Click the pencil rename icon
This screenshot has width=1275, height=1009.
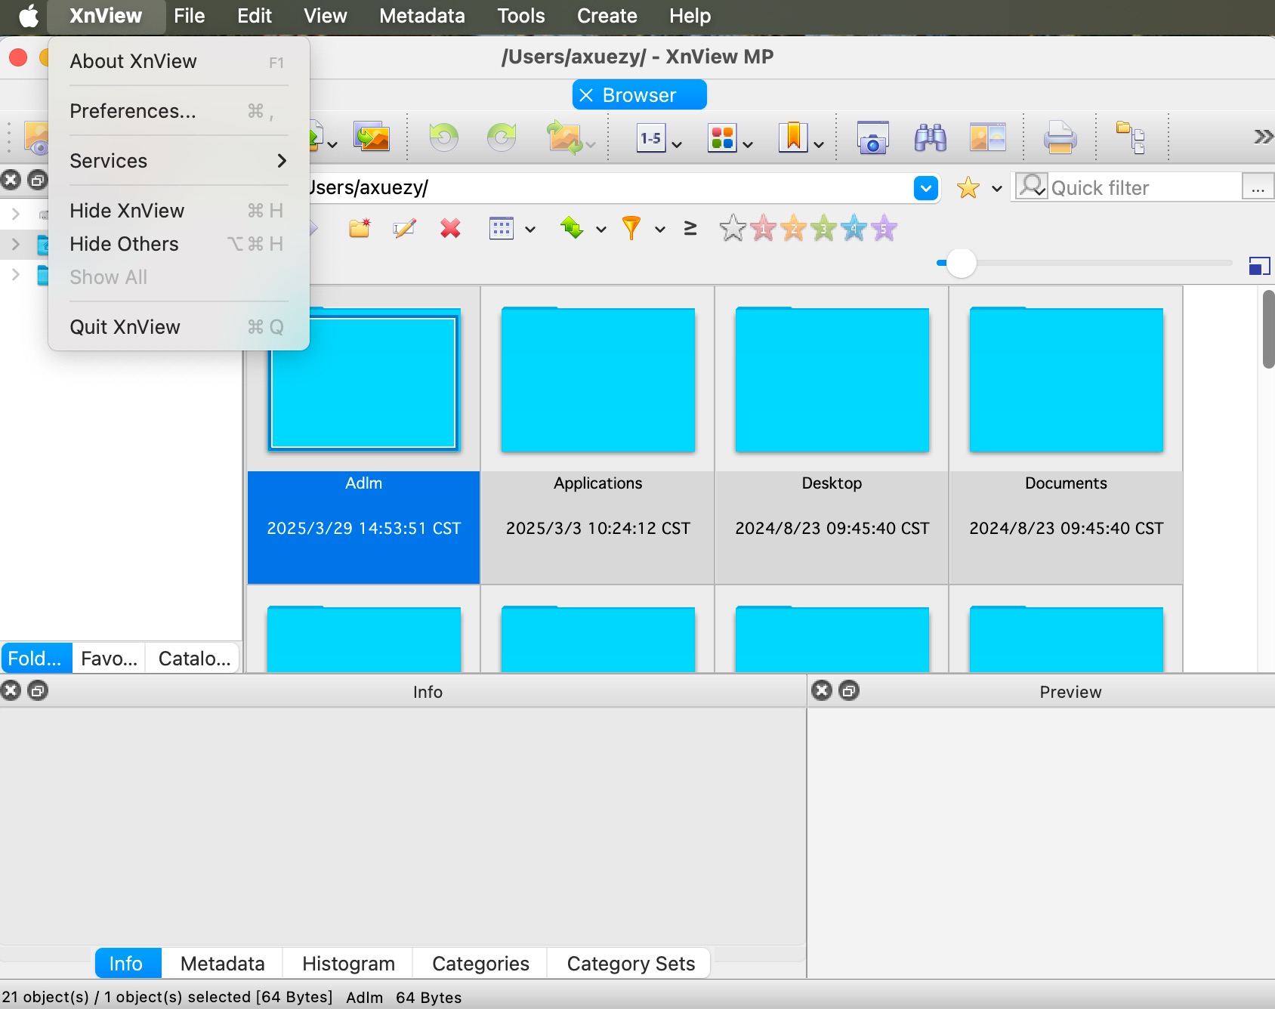[x=404, y=228]
